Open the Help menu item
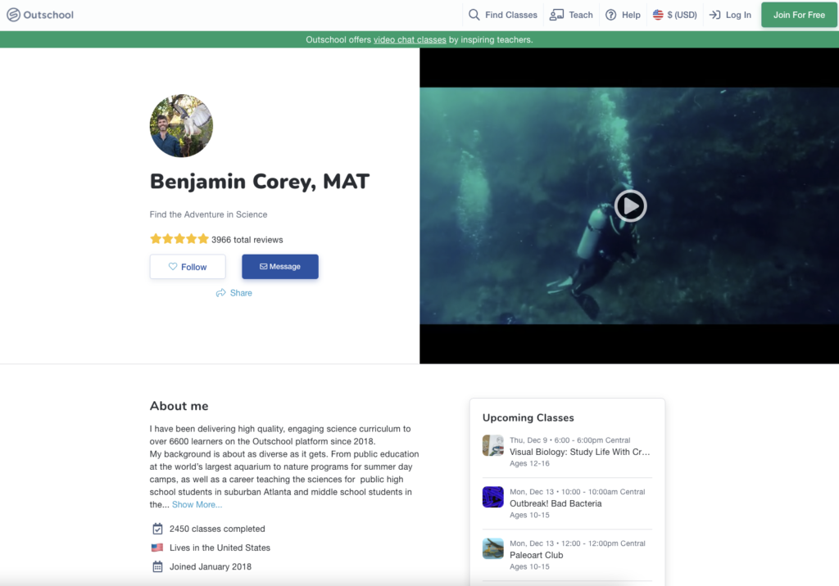This screenshot has height=586, width=839. [631, 15]
